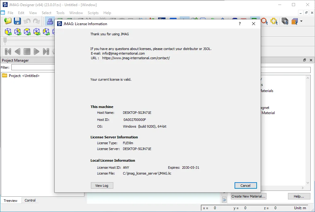Click the Save floppy disk icon

point(17,21)
